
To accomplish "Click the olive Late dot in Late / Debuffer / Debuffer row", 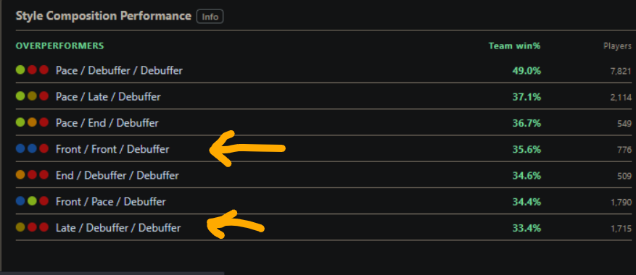I will point(20,227).
